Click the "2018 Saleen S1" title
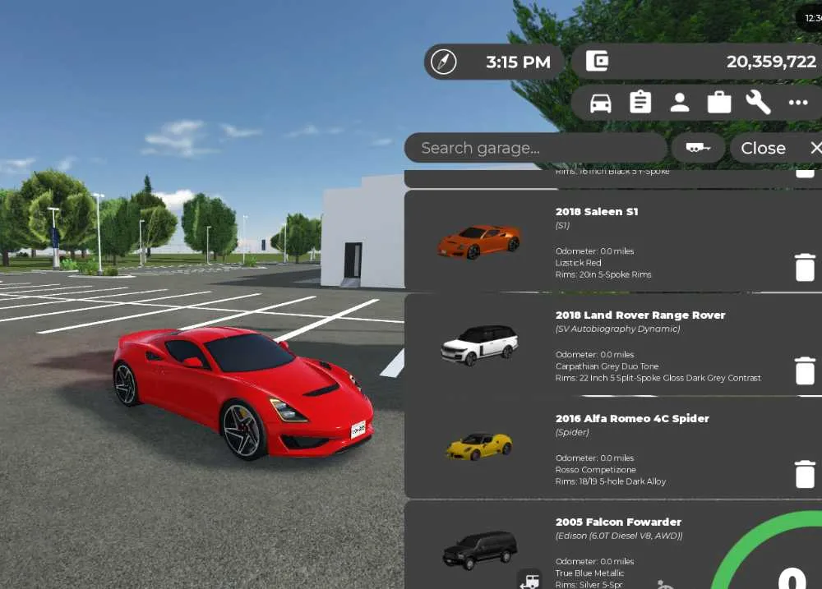This screenshot has width=822, height=589. [597, 212]
